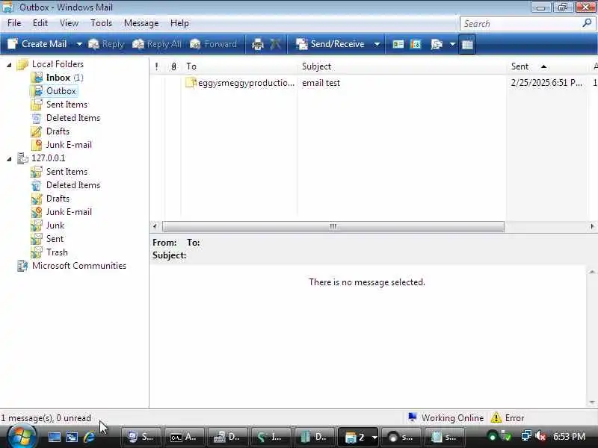Open the Find dropdown arrow
This screenshot has height=448, width=598.
click(x=452, y=44)
